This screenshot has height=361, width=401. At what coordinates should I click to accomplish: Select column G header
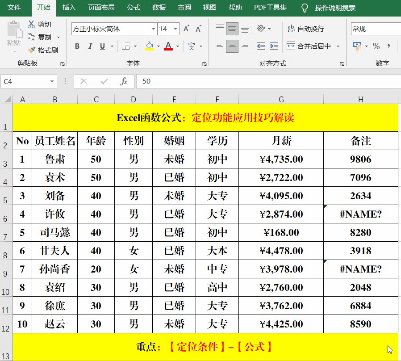(x=281, y=99)
